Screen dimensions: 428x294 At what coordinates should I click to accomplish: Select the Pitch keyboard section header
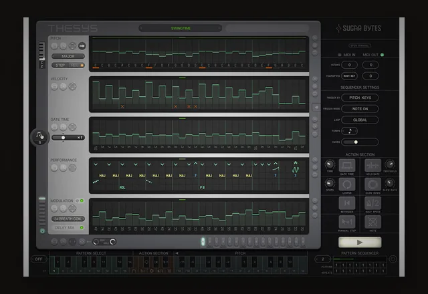pyautogui.click(x=240, y=253)
